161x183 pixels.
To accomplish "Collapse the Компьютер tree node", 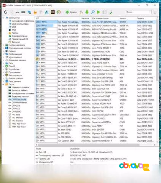I will 3,18.
